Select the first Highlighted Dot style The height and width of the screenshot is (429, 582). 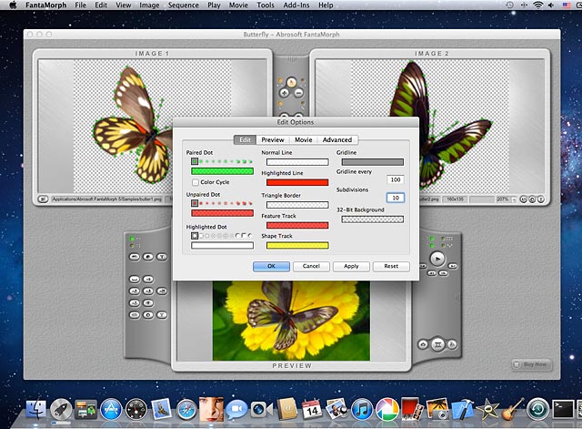tap(195, 236)
